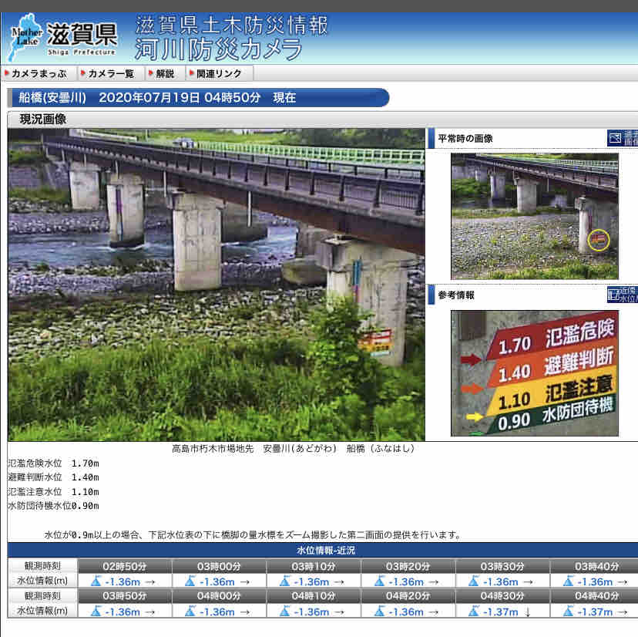This screenshot has height=637, width=638.
Task: Click the 03時30分 column header
Action: tap(502, 566)
